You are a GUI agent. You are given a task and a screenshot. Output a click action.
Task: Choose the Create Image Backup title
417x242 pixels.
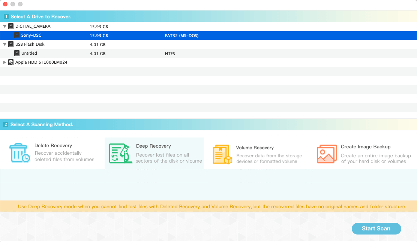click(x=366, y=146)
